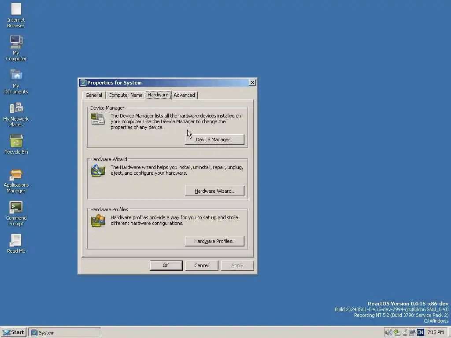
Task: Launch the Hardware Wizard button
Action: 214,191
